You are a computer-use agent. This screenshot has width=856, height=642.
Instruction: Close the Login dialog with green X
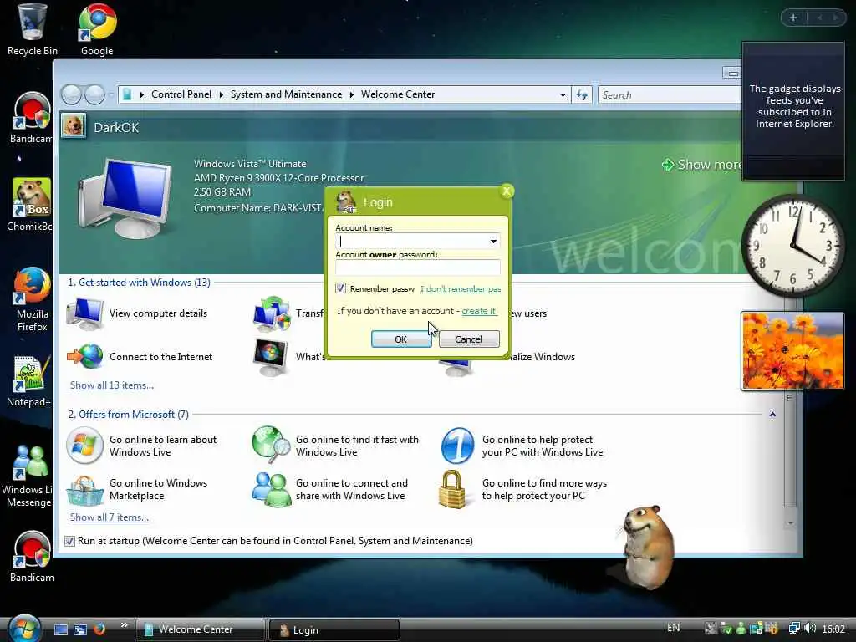pos(507,191)
